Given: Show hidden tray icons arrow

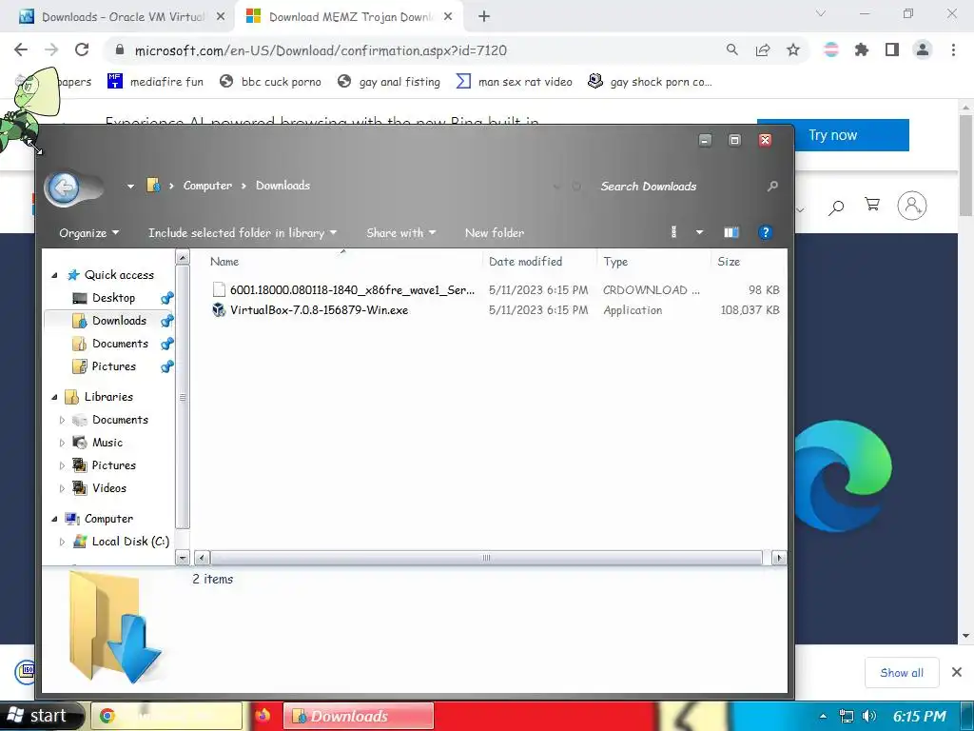Looking at the screenshot, I should [823, 716].
